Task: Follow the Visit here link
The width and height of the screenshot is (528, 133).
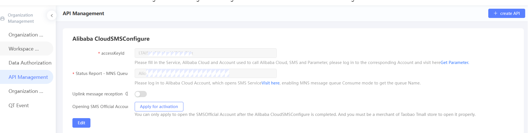Action: [x=270, y=83]
